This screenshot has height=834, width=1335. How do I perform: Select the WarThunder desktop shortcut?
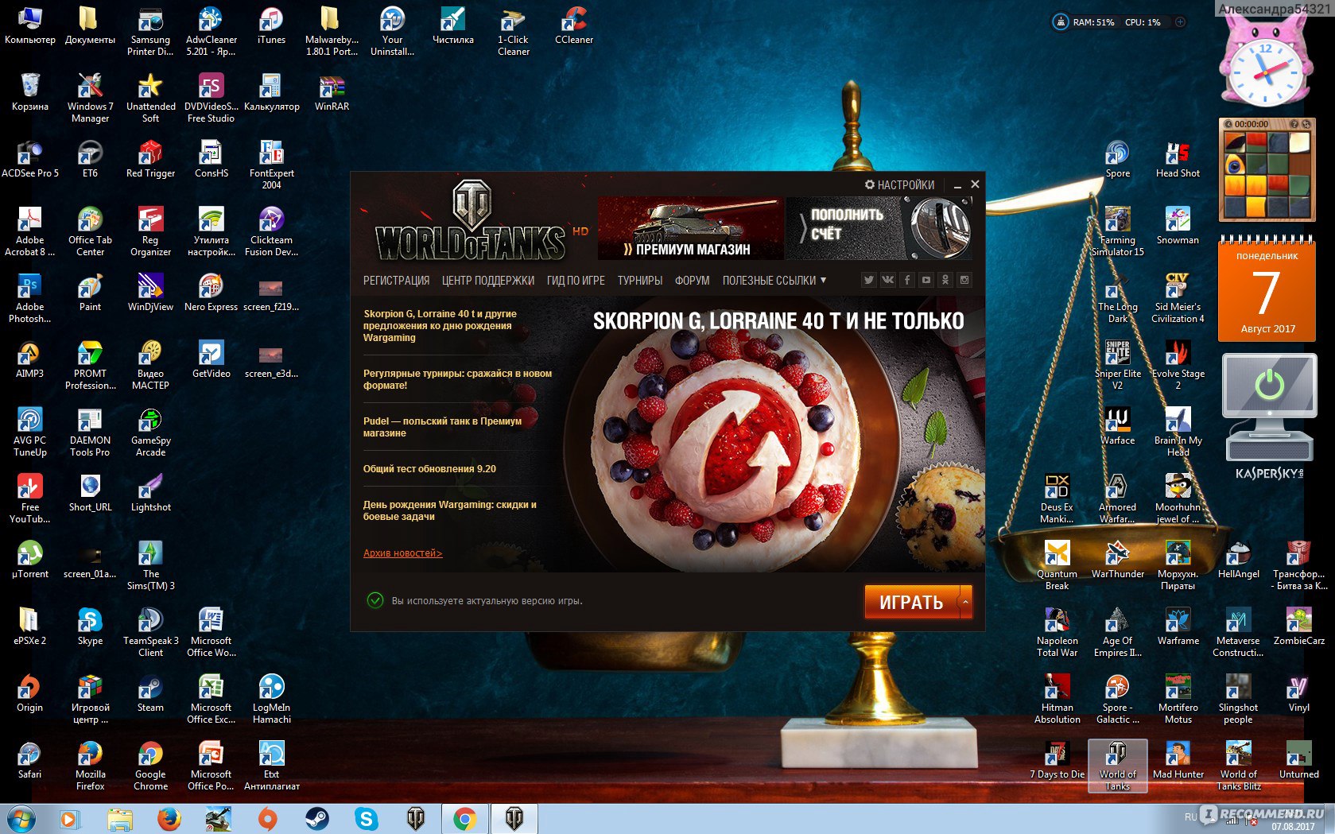(1117, 559)
